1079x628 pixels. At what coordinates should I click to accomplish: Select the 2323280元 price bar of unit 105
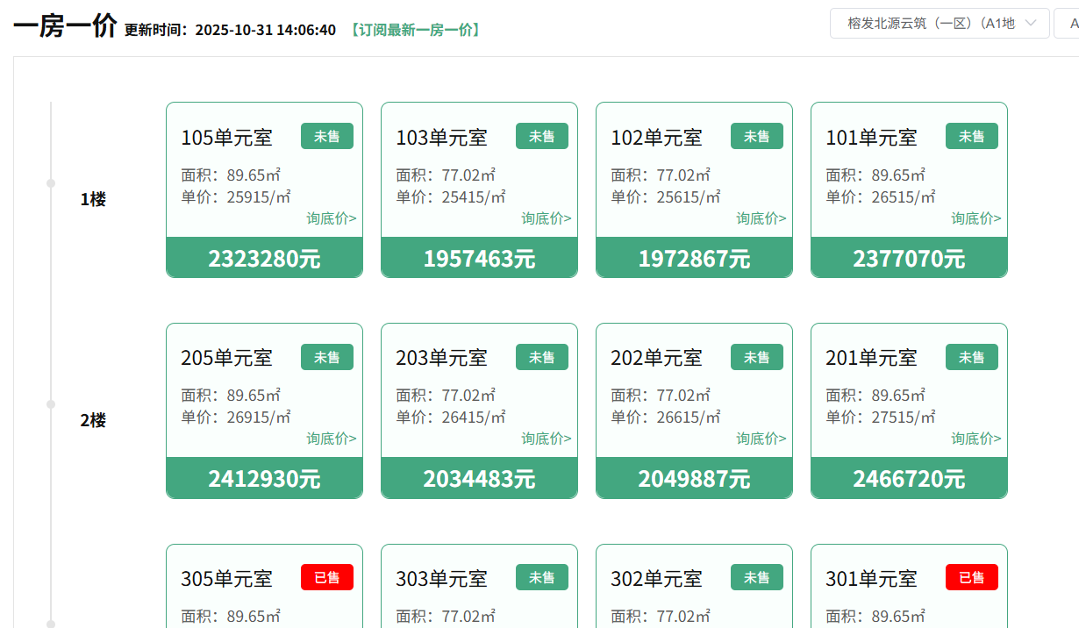click(264, 258)
